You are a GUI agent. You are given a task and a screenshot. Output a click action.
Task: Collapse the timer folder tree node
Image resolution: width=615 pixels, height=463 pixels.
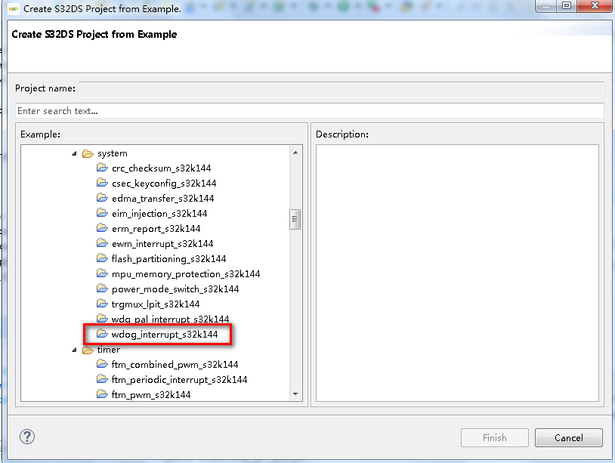74,350
